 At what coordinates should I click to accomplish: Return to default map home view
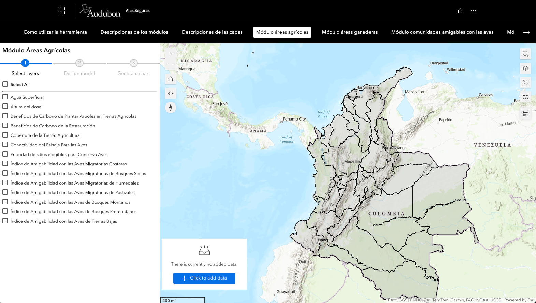coord(171,79)
